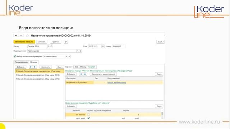Image resolution: width=230 pixels, height=129 pixels.
Task: Select cell Выработка на 1 рабочего
Action: pos(79,82)
